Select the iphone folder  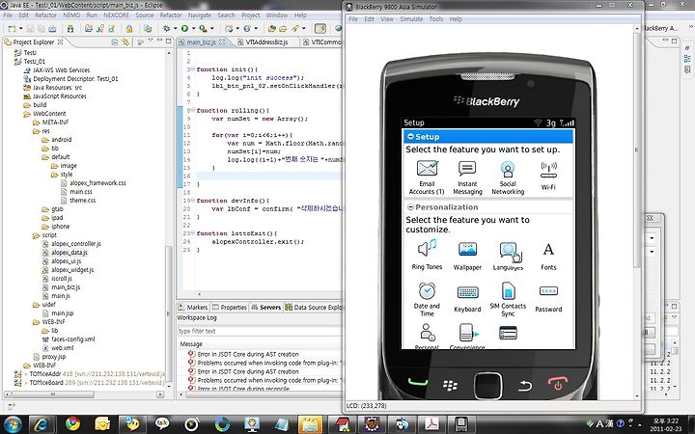pyautogui.click(x=60, y=227)
